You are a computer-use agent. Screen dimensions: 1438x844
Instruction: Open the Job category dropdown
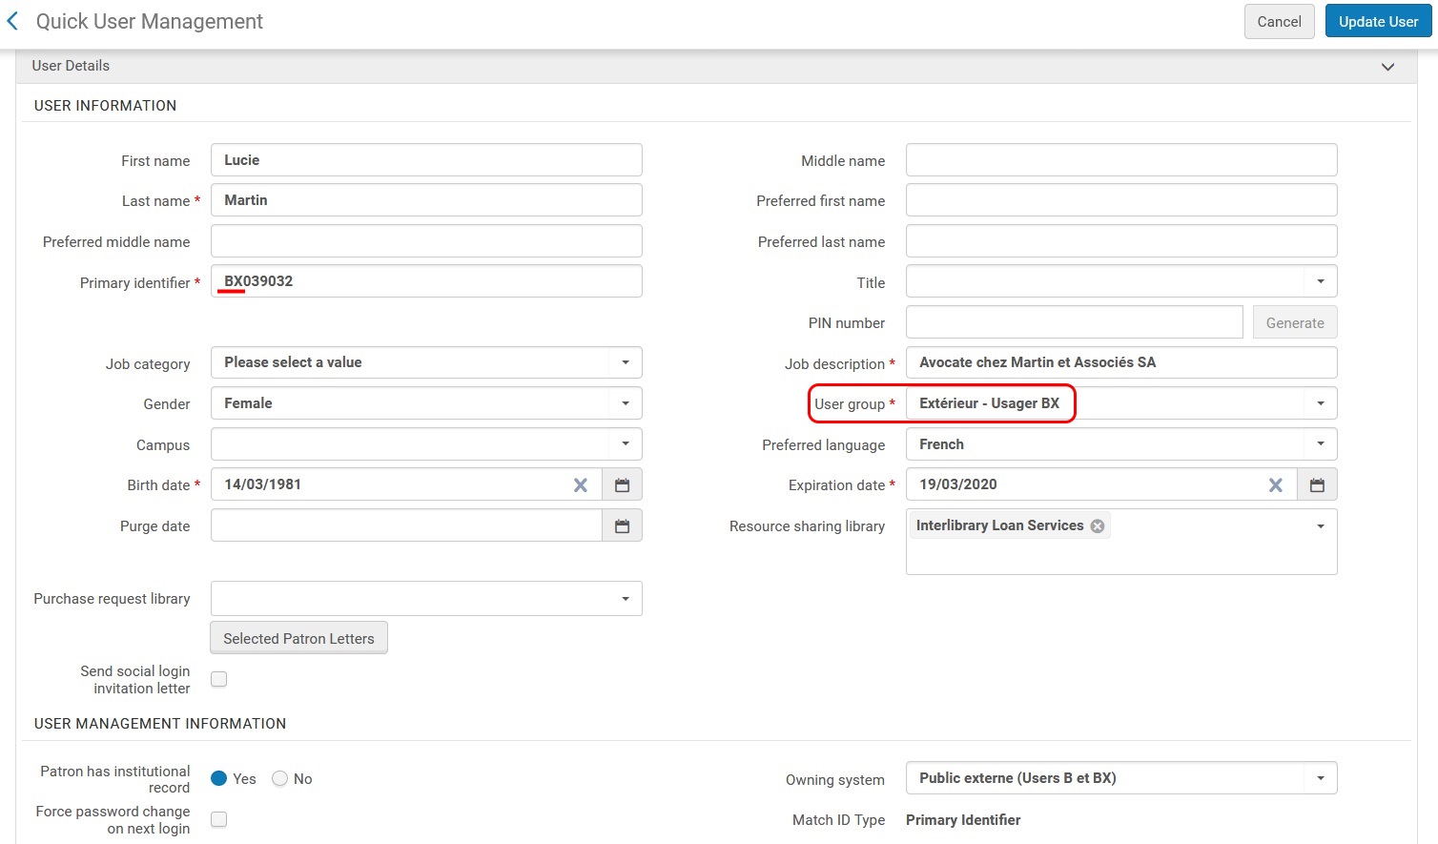[x=426, y=362]
